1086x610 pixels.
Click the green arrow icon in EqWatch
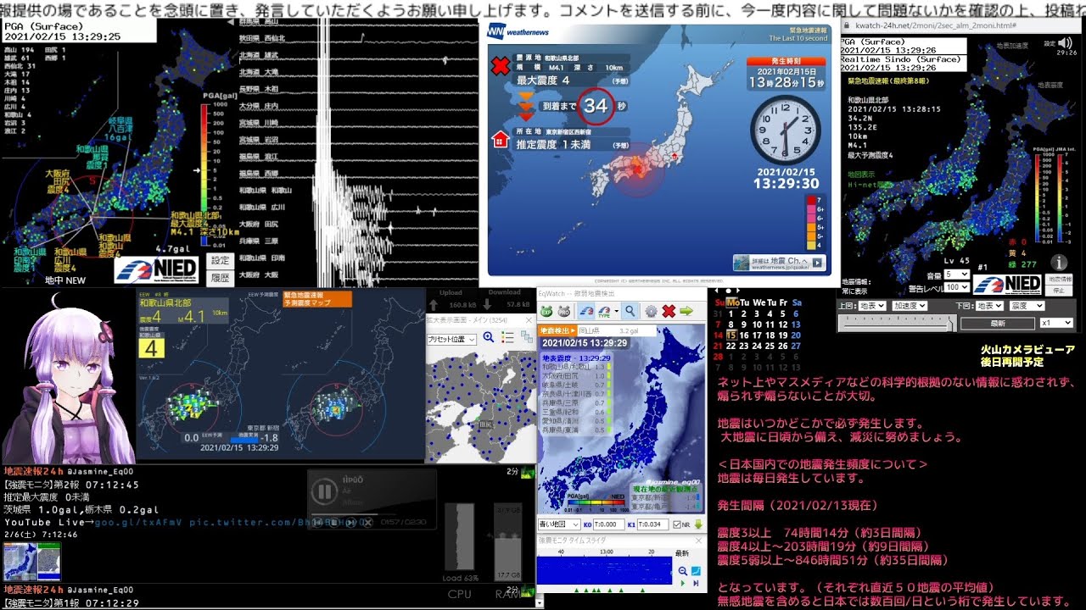tap(687, 311)
